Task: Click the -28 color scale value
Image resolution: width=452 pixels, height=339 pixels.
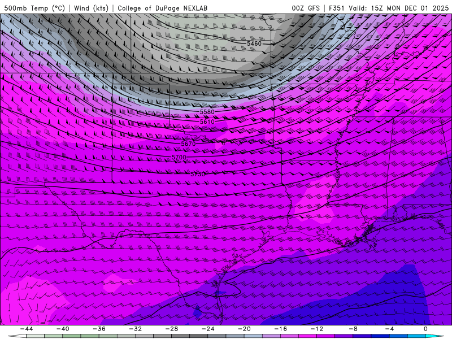Action: click(172, 329)
